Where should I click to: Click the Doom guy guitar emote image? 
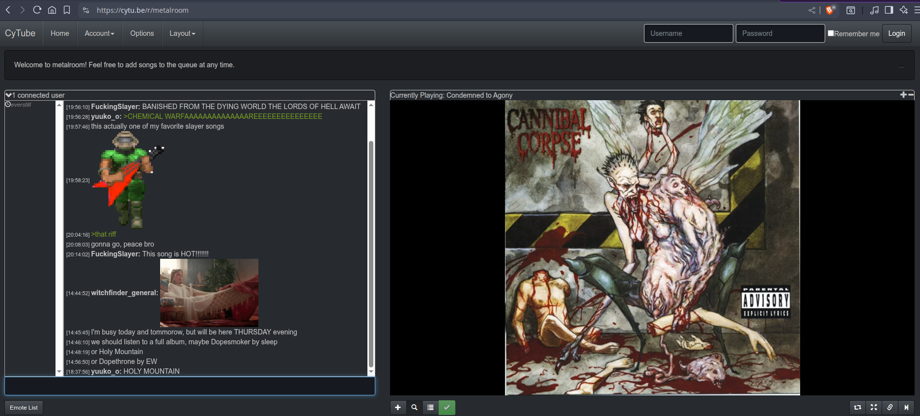click(128, 180)
